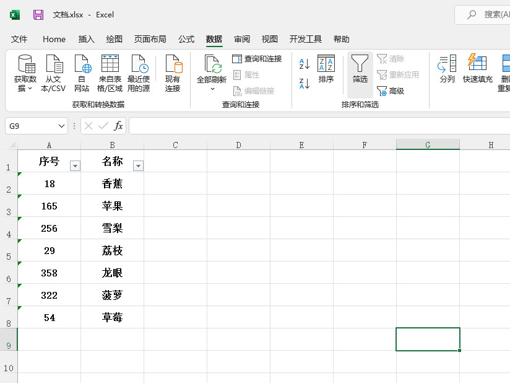Load data 来自表格/区域
This screenshot has height=383, width=510.
pos(110,73)
